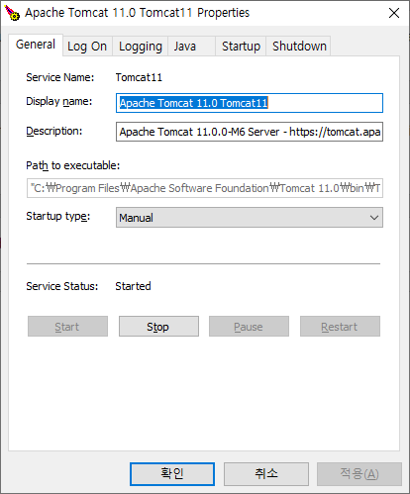Click the Path to executable field
Screen dimensions: 410x494
coord(205,188)
